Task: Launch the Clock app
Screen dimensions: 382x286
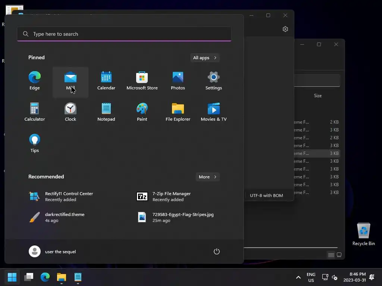Action: tap(71, 112)
